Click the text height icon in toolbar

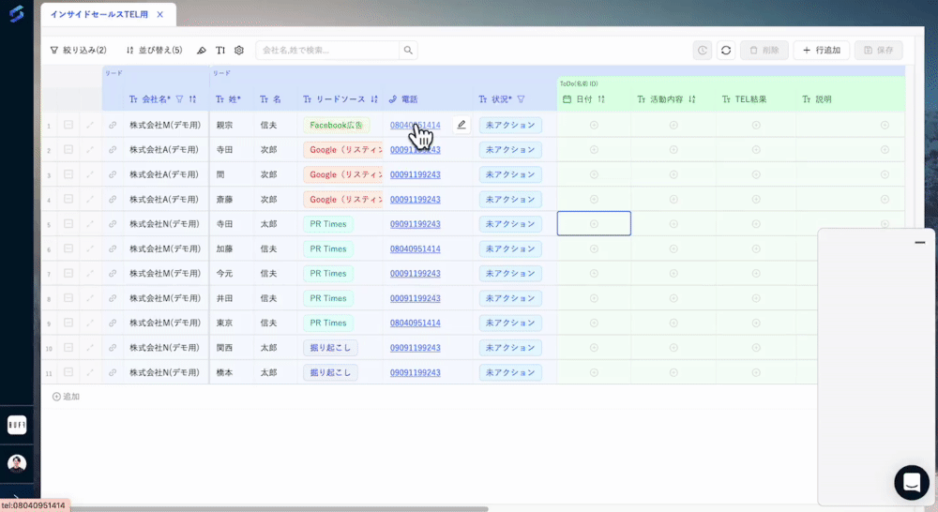(x=220, y=51)
